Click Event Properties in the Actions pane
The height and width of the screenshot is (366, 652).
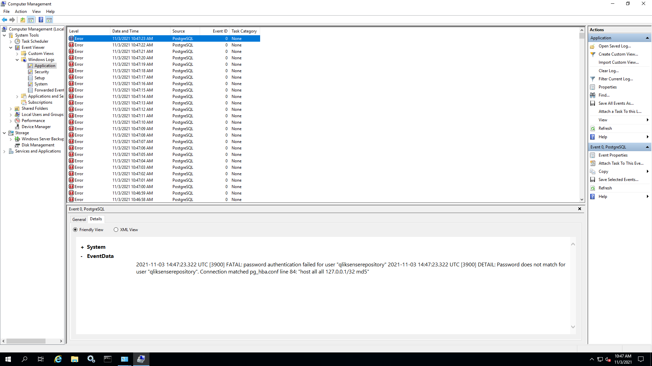pyautogui.click(x=613, y=155)
